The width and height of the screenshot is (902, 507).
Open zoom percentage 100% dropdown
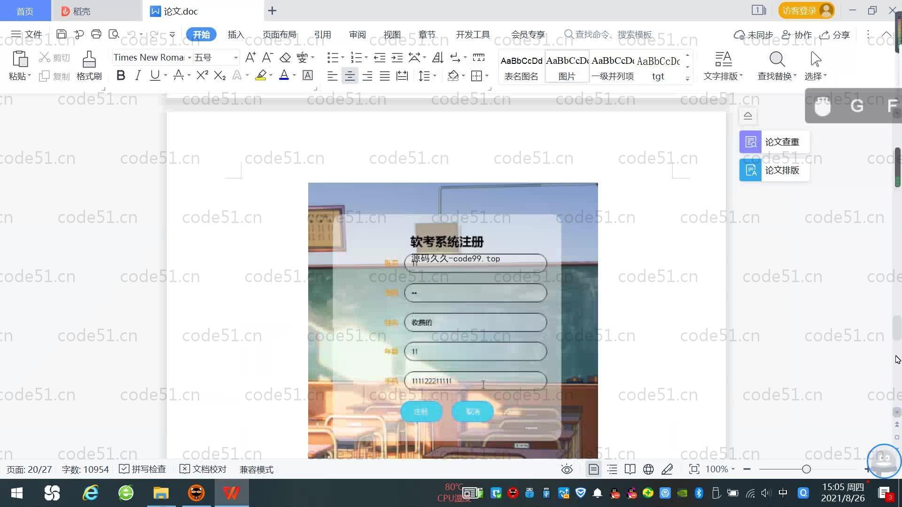pos(720,469)
